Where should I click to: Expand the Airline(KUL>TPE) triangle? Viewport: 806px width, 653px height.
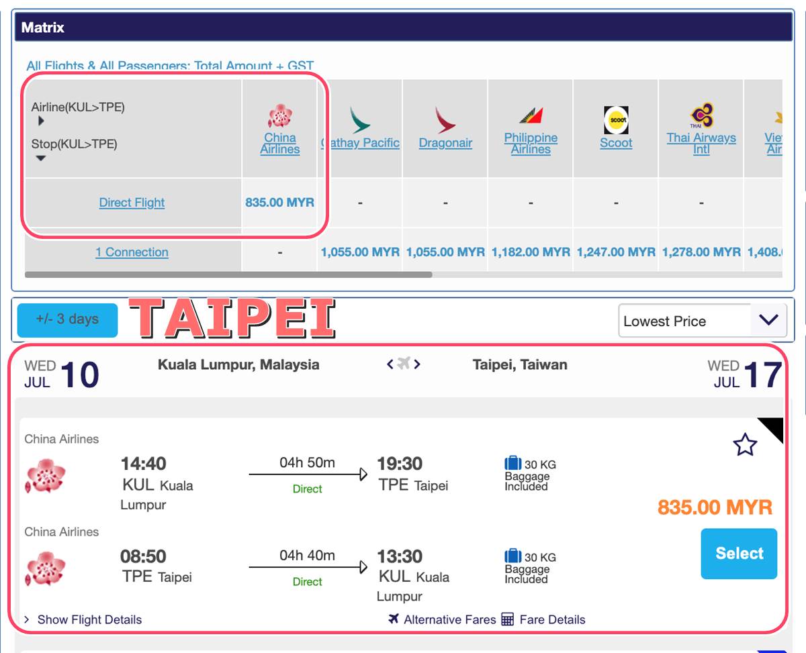point(41,121)
